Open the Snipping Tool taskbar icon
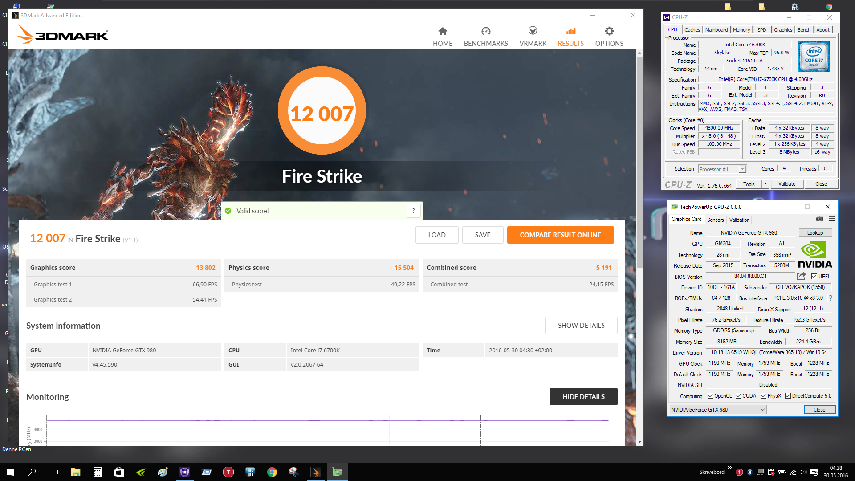 [x=293, y=472]
